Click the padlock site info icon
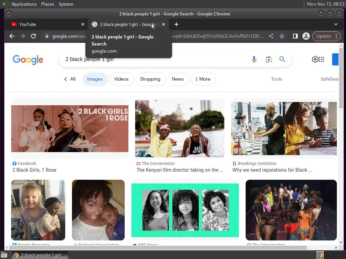The height and width of the screenshot is (259, 346). point(47,36)
